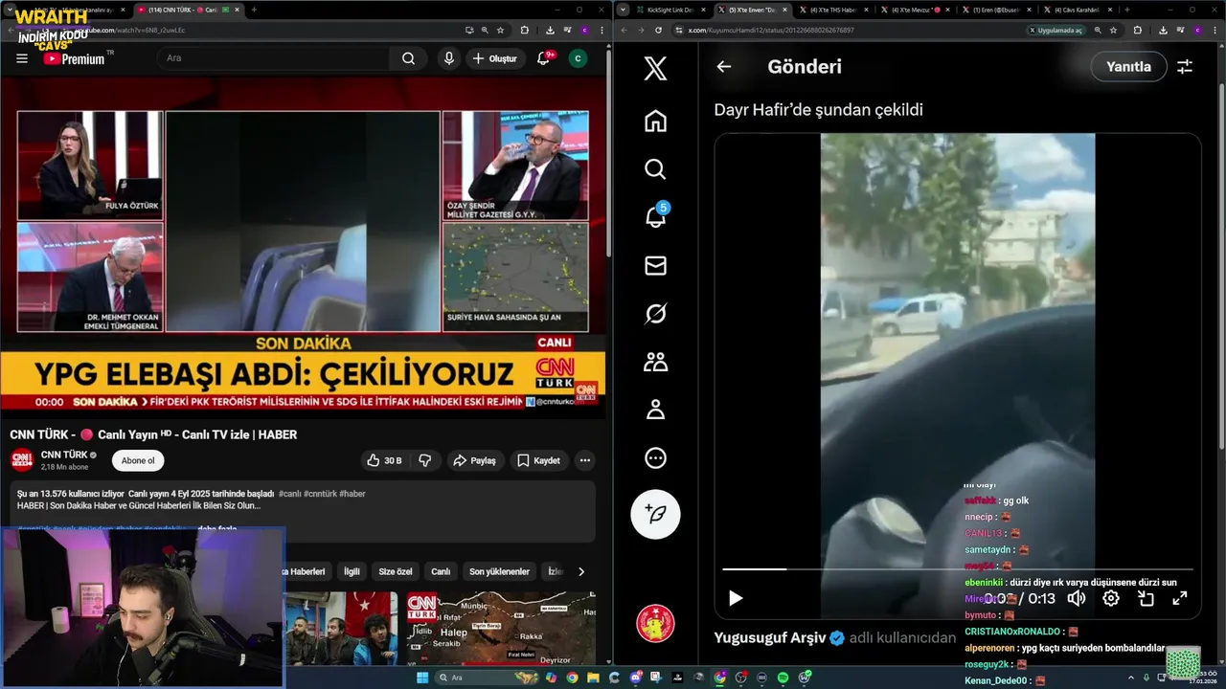Open Discord from the taskbar
1226x689 pixels.
click(636, 678)
